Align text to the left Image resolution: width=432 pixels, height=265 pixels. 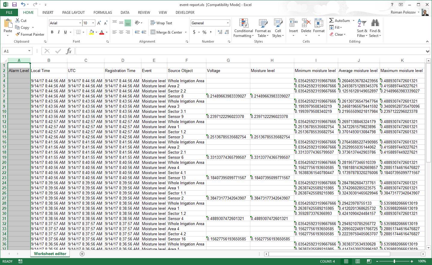coord(115,32)
